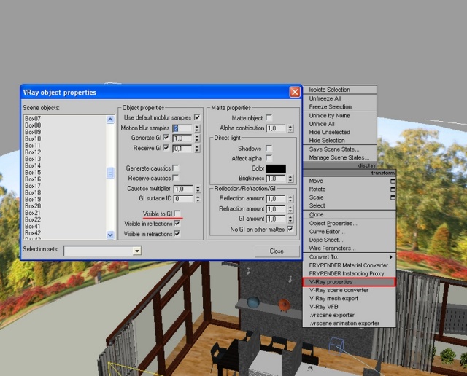Enable the Affect alpha checkbox

click(269, 158)
